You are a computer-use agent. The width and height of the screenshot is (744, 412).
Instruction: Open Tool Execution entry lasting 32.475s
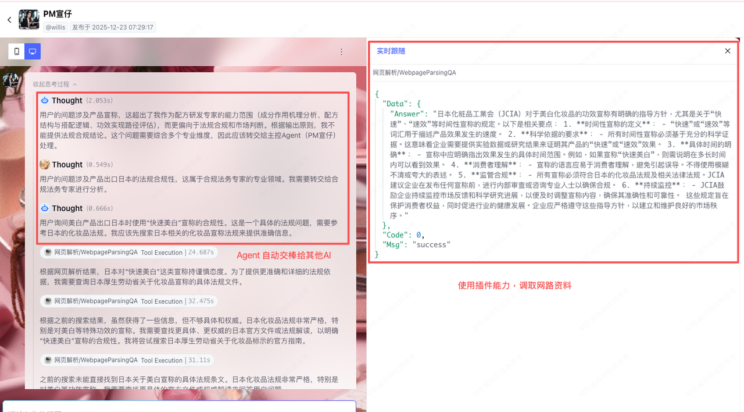[130, 301]
